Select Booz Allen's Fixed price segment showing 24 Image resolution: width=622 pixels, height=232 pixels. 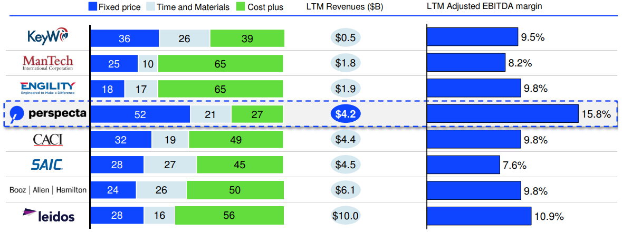[x=113, y=190]
